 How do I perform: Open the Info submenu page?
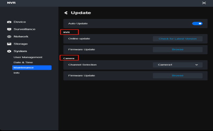coord(16,73)
